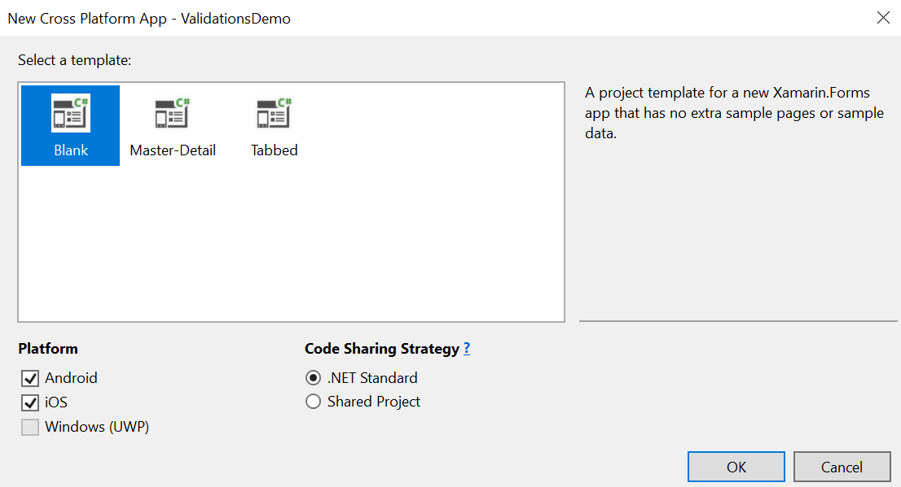Viewport: 901px width, 487px height.
Task: Uncheck the Android platform checkbox
Action: tap(30, 378)
